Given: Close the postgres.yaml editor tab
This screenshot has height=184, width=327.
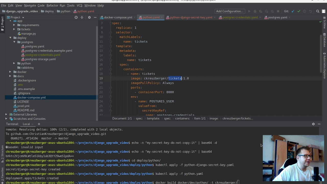Looking at the screenshot, I should coord(290,17).
